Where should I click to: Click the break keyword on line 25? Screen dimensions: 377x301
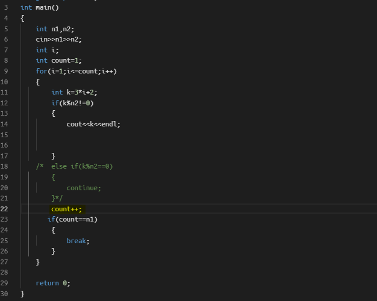point(76,241)
